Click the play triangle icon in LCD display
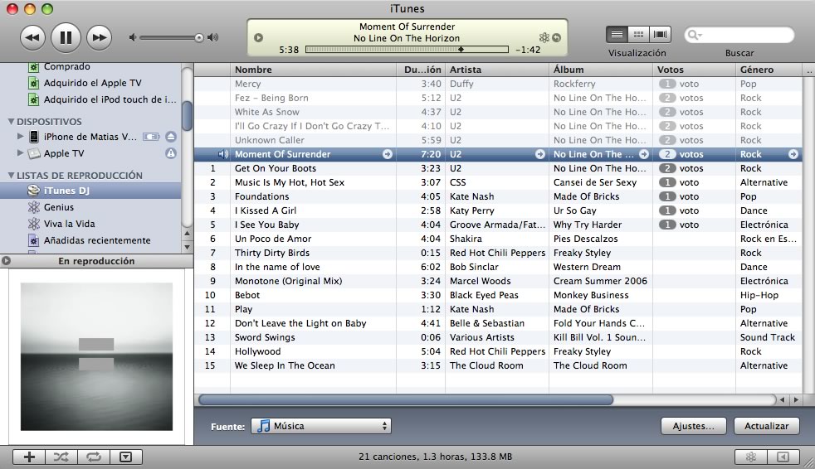 [258, 37]
